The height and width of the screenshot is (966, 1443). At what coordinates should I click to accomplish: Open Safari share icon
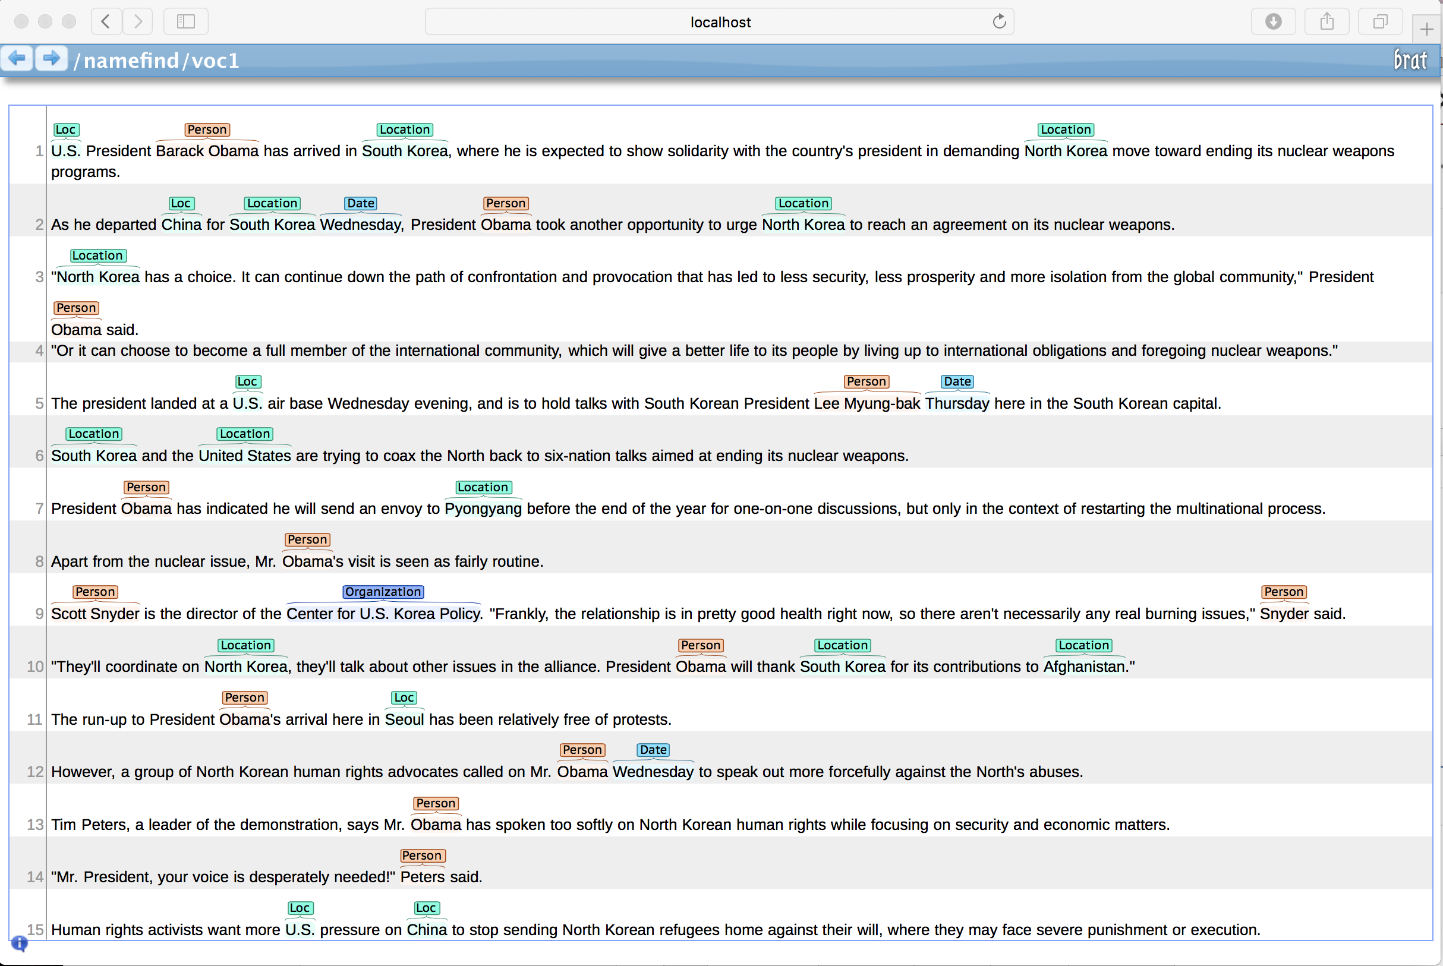[1327, 22]
